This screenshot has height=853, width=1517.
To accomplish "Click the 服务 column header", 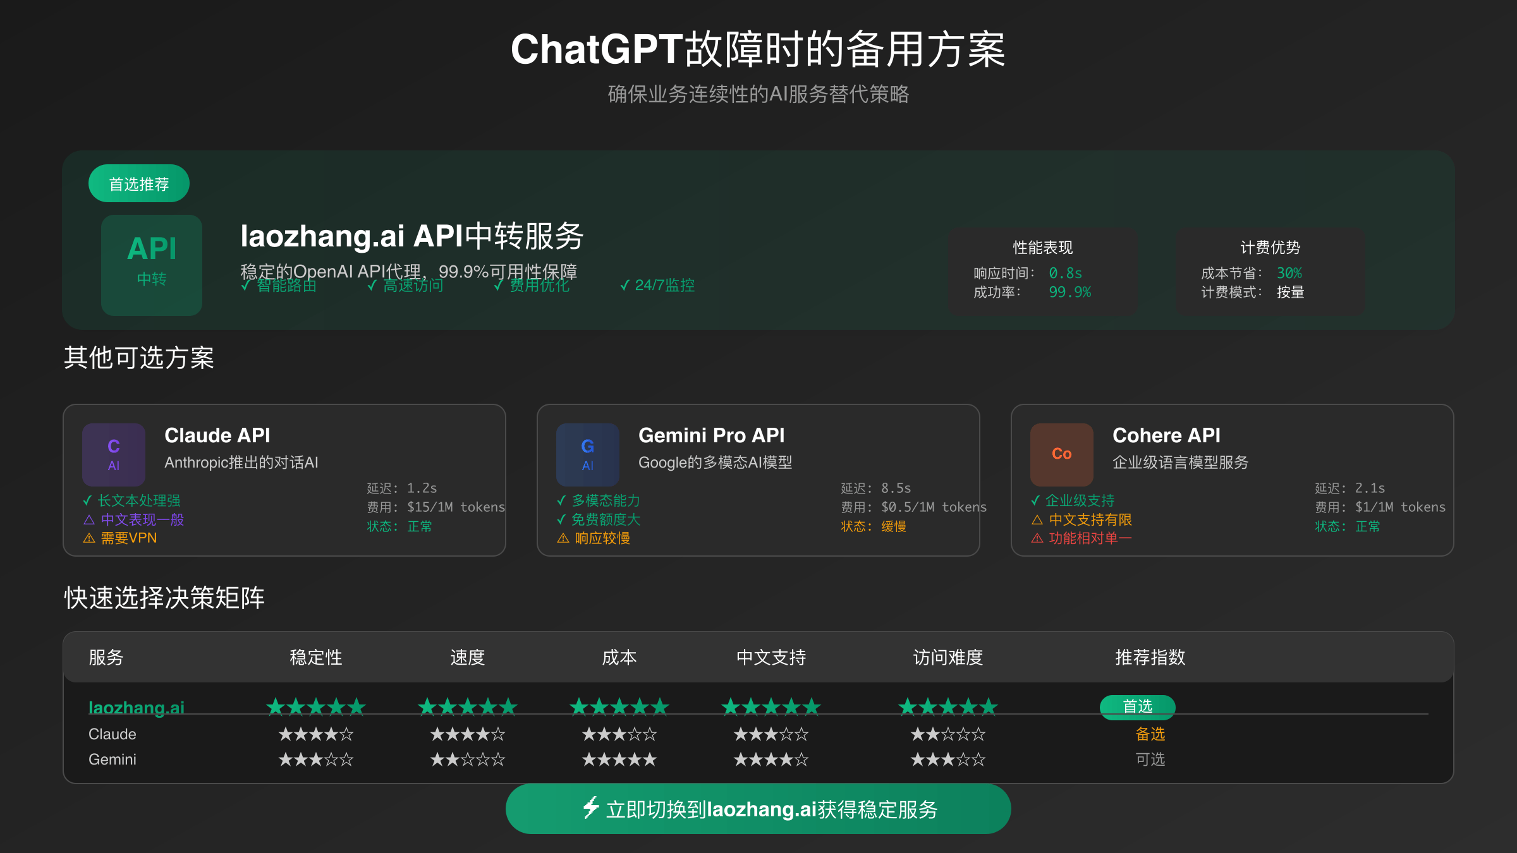I will coord(106,657).
